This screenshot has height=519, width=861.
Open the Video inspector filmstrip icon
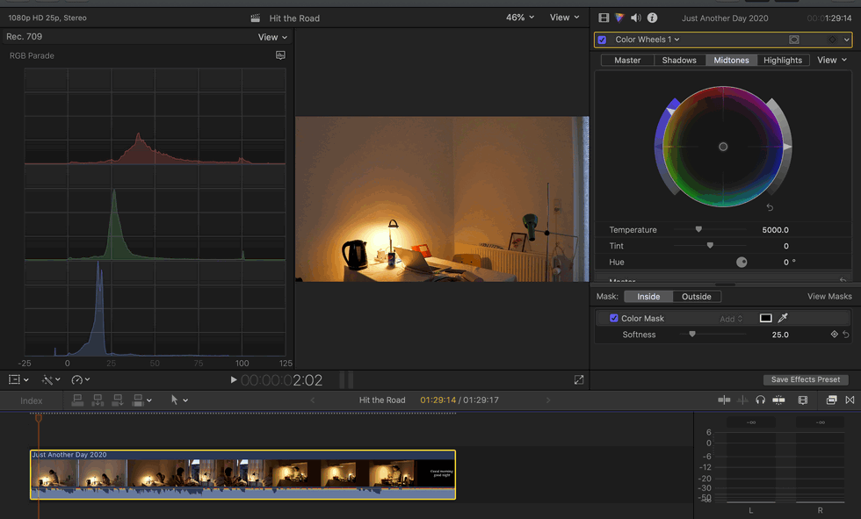(604, 18)
